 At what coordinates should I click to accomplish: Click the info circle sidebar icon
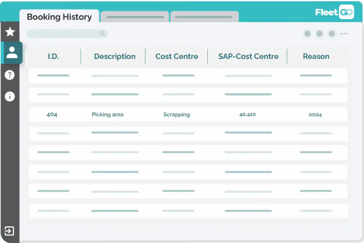(x=10, y=96)
